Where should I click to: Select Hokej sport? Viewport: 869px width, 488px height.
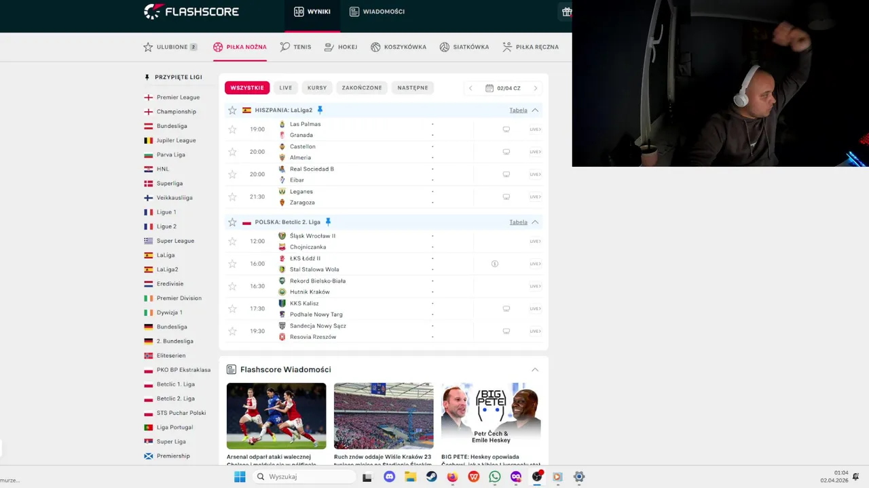(x=341, y=47)
